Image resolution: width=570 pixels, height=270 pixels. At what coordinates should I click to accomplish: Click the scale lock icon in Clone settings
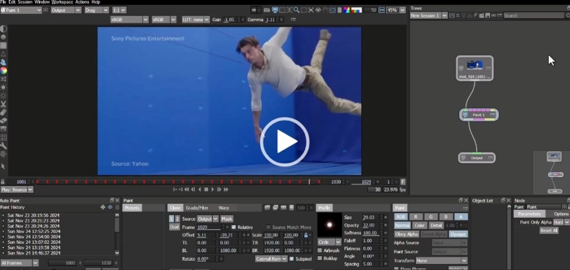pos(306,235)
